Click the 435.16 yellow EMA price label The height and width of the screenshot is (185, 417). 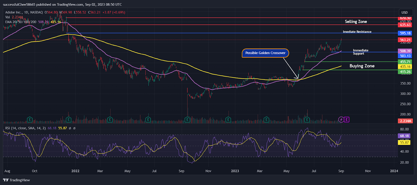tap(405, 67)
